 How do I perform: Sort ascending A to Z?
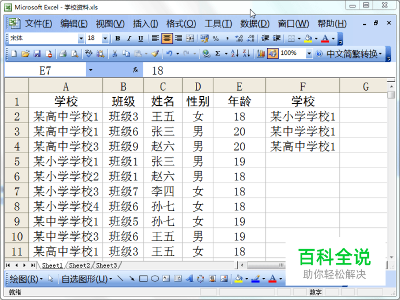(235, 54)
